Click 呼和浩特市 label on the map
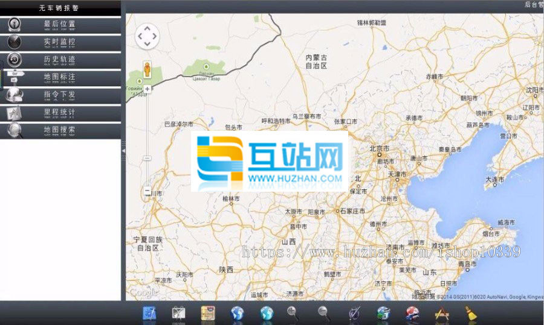 tap(276, 121)
